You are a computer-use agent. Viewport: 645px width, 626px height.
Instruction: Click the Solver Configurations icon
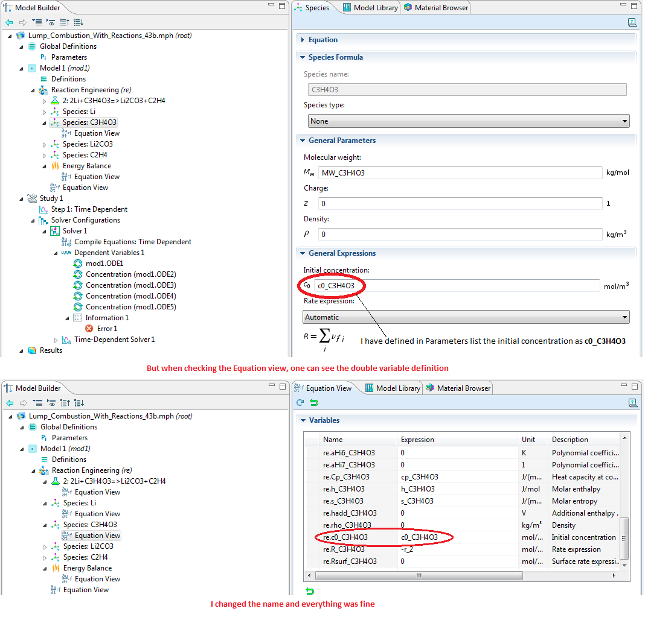coord(43,220)
